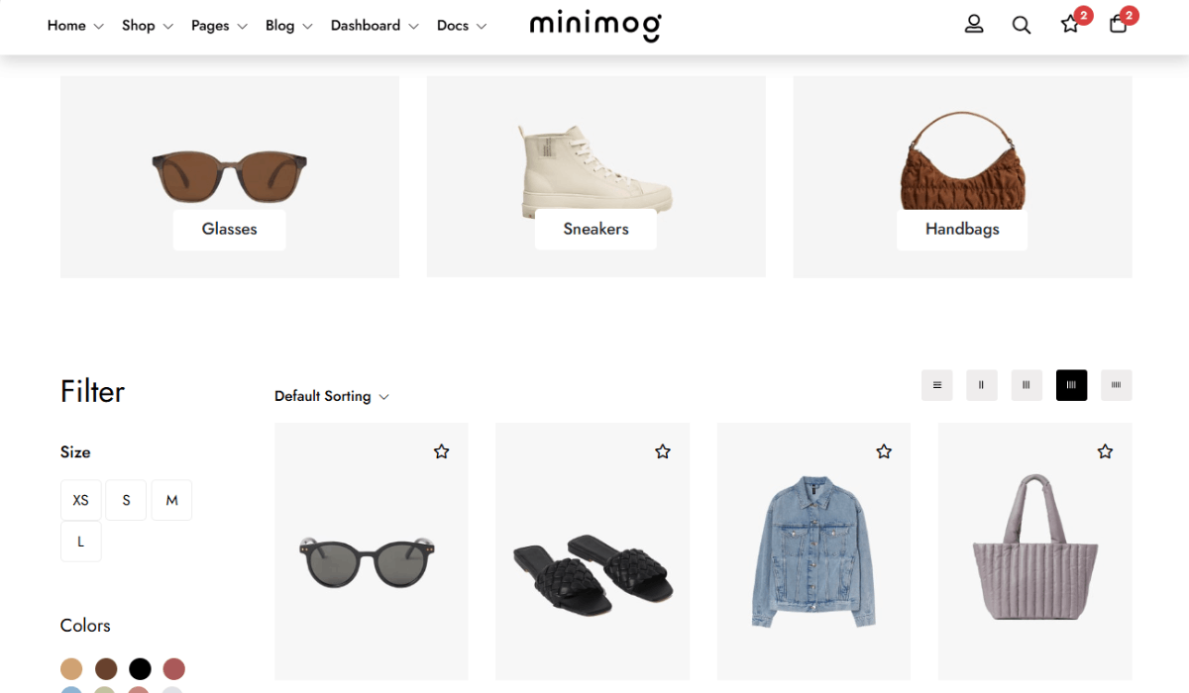
Task: Open the Handbags category
Action: point(962,229)
